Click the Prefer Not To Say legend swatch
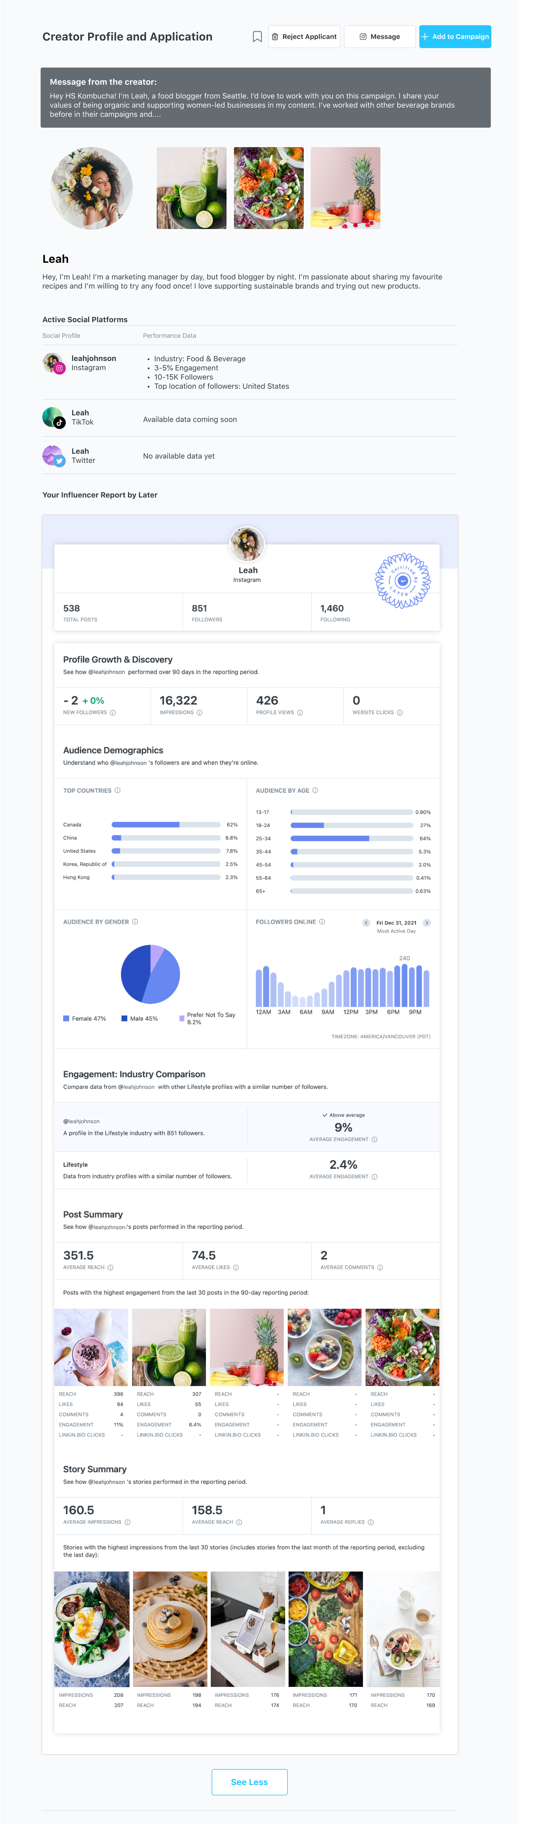 [x=182, y=1018]
